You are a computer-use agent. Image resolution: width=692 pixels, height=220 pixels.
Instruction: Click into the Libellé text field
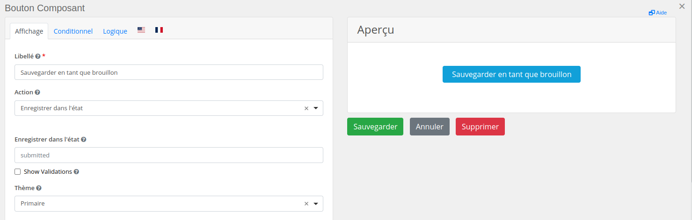tap(168, 72)
